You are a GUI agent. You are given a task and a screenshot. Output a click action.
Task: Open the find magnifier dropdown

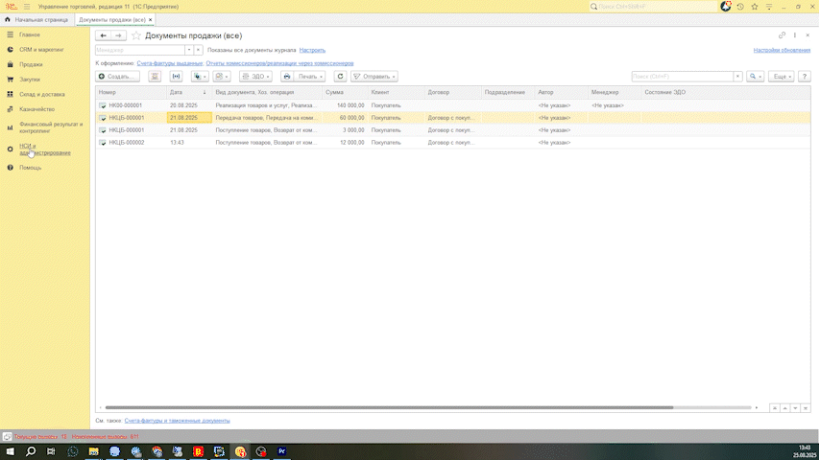pyautogui.click(x=755, y=77)
